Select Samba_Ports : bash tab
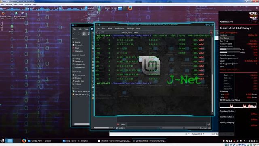Viewport: 259px width, 146px height. 129,32
